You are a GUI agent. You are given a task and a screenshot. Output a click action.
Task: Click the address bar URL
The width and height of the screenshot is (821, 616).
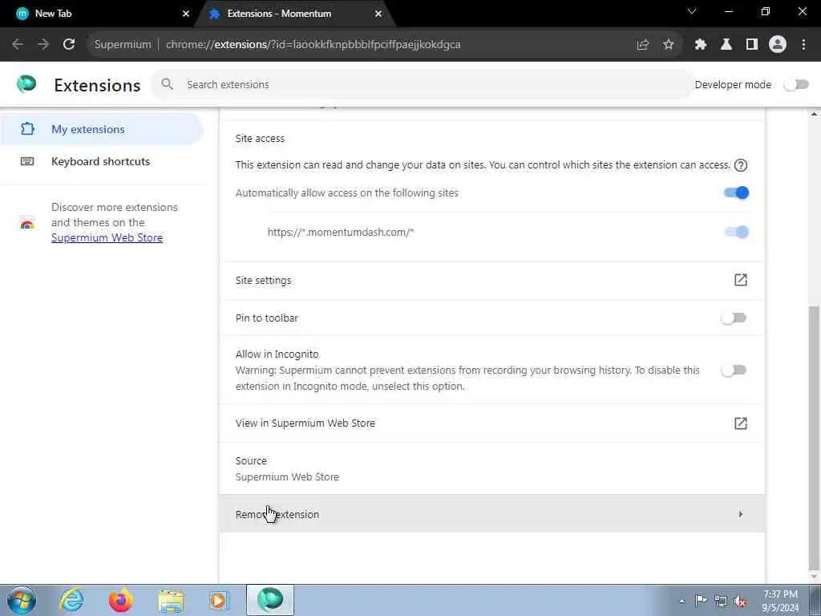tap(313, 45)
